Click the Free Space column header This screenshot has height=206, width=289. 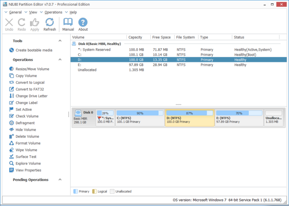coord(163,37)
